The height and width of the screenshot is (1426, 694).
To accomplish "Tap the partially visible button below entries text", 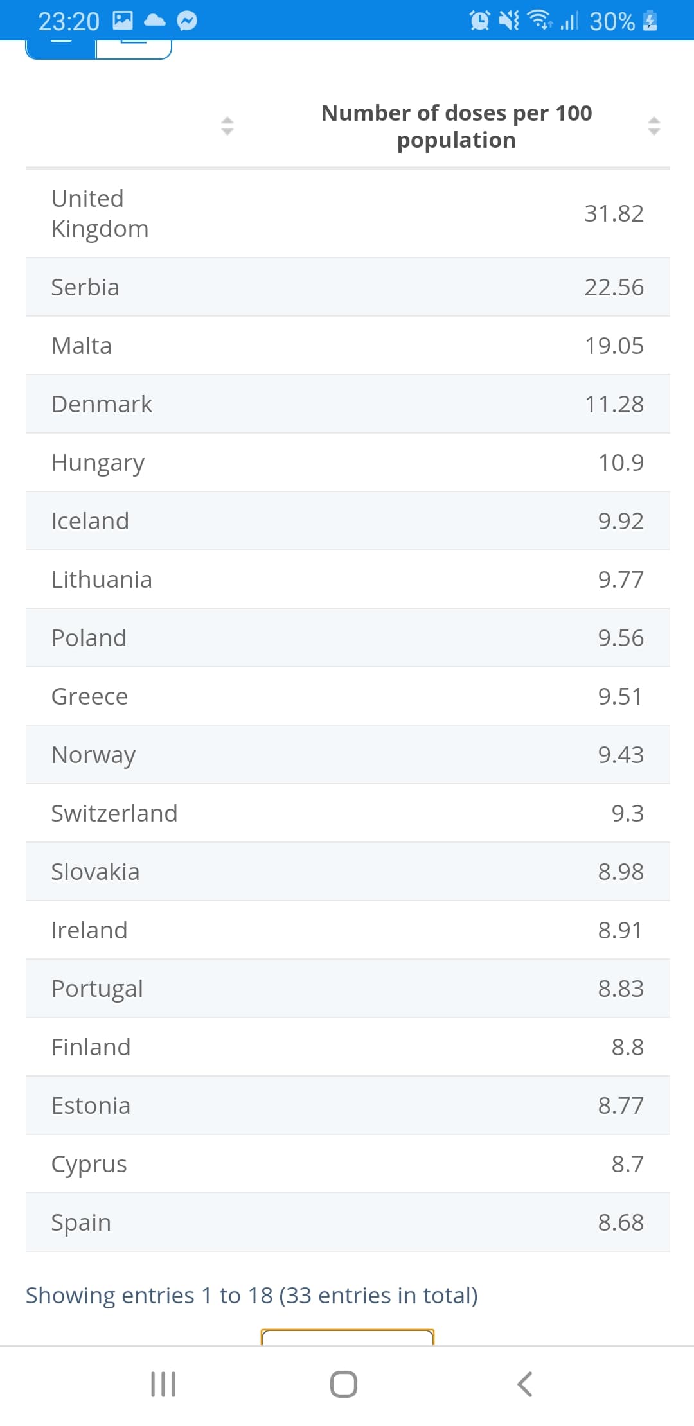I will [348, 1337].
